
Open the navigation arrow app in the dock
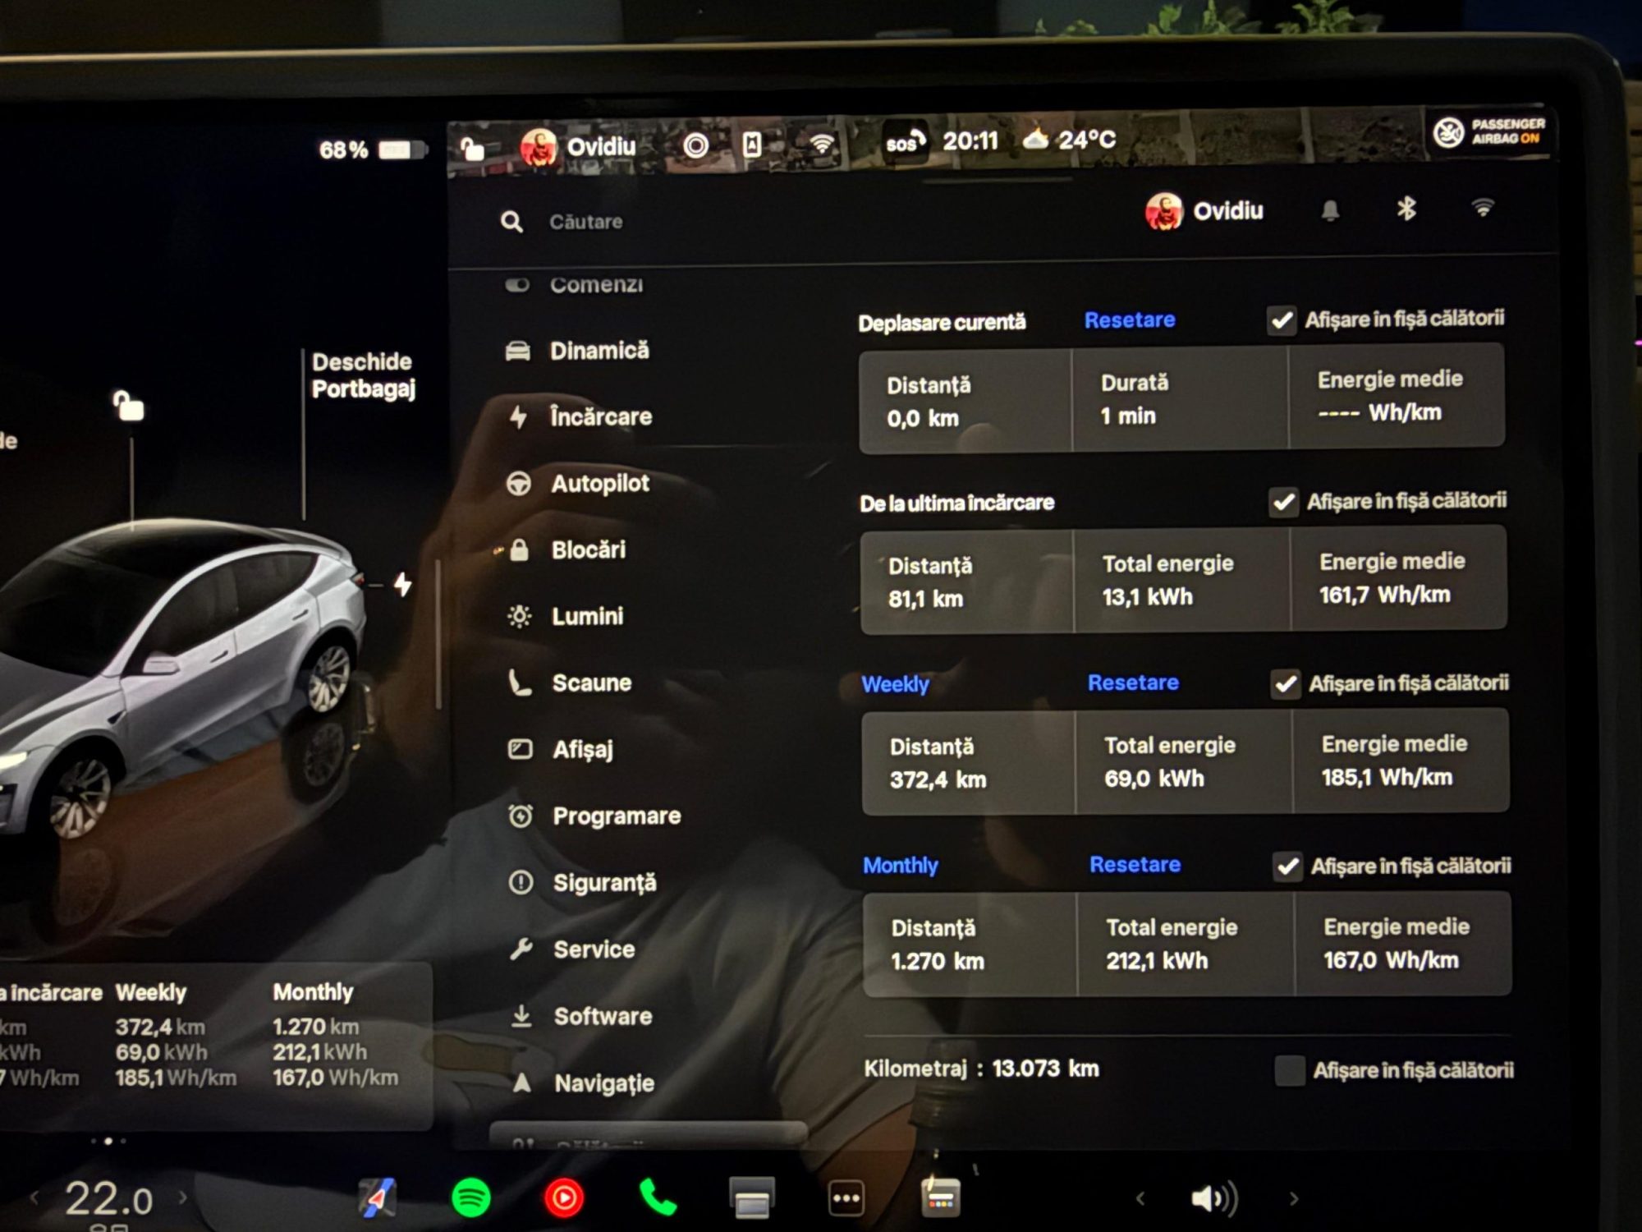pos(377,1198)
